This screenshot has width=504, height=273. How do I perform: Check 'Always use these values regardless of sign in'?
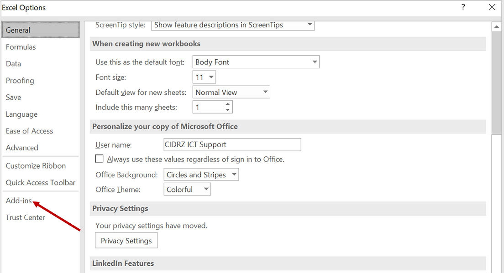point(99,159)
